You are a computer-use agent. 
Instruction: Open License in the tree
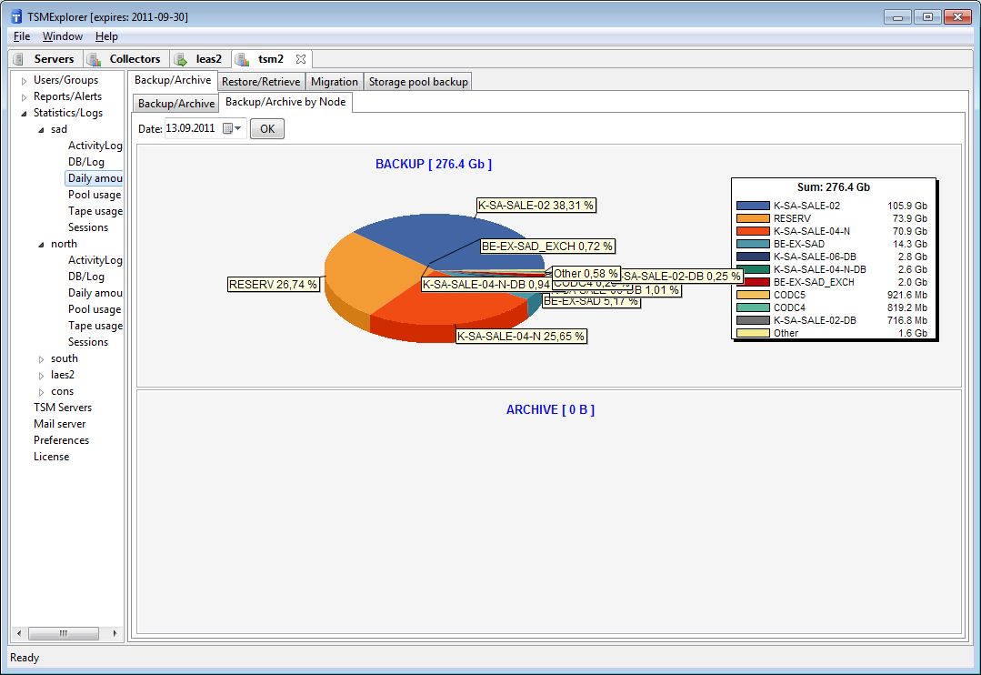51,457
